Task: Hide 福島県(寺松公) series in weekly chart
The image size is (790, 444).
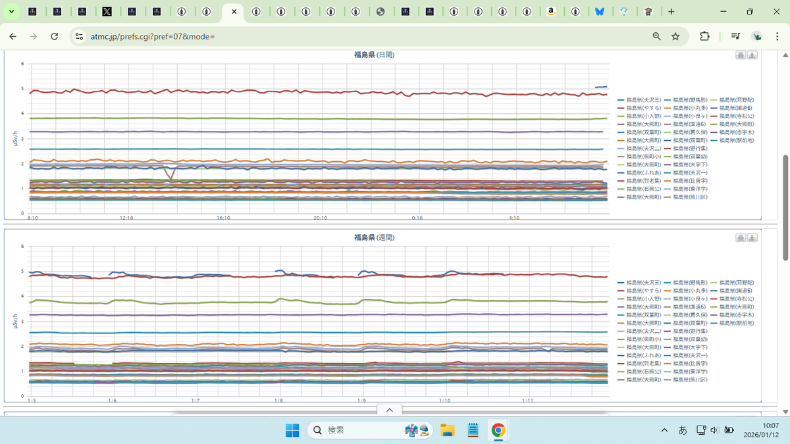Action: [733, 299]
